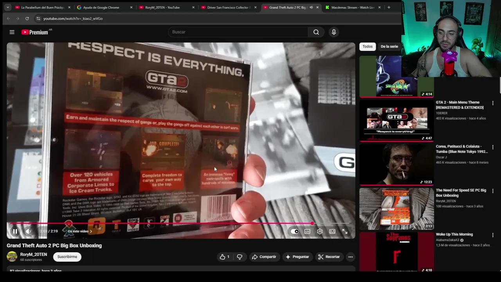Enter fullscreen mode
The height and width of the screenshot is (282, 501).
click(x=345, y=231)
